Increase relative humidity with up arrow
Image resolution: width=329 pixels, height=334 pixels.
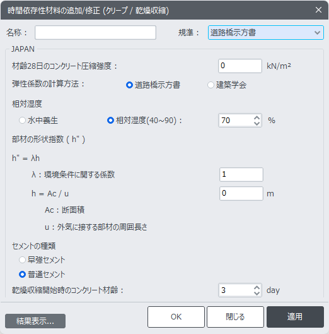(x=257, y=117)
